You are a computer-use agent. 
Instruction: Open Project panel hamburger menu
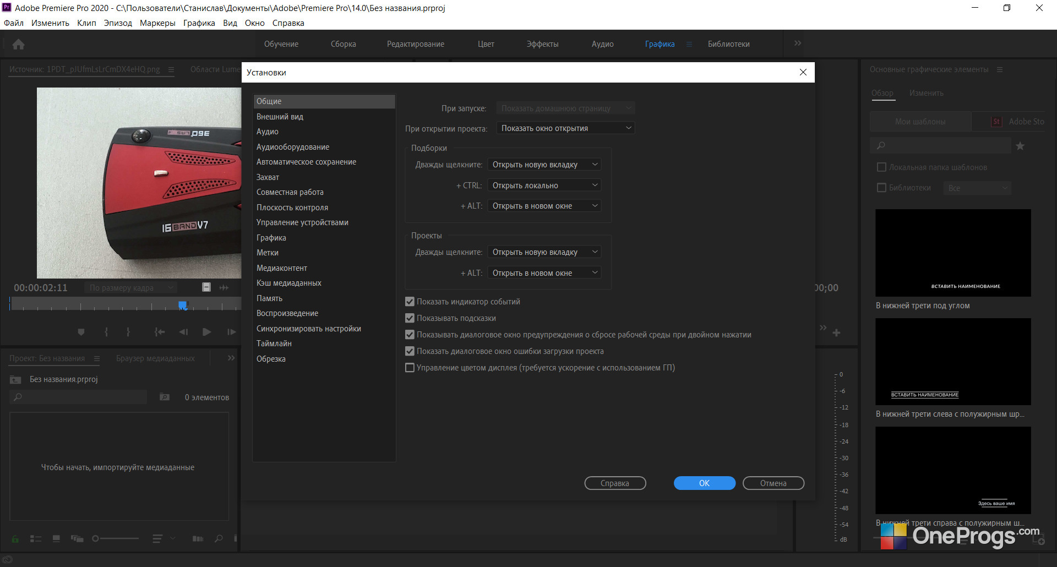[x=97, y=358]
